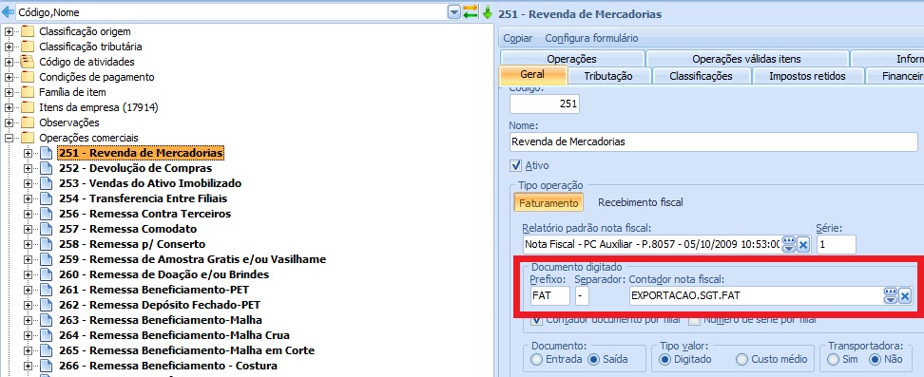Click document icon of 257 - Remessa Comodato
Screen dimensions: 924x377
[x=46, y=229]
